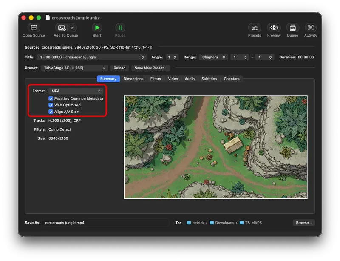The image size is (340, 261).
Task: Zoom window with the green button
Action: tap(39, 17)
